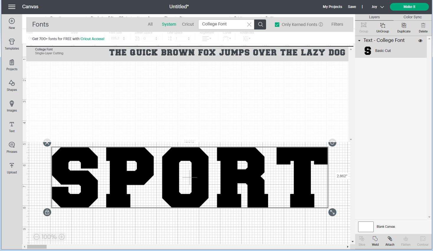Open the Images library

tap(12, 106)
